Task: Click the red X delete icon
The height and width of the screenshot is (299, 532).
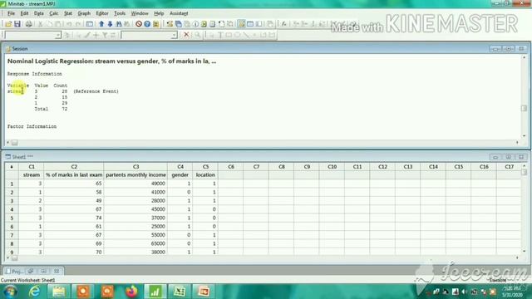Action: [x=186, y=35]
